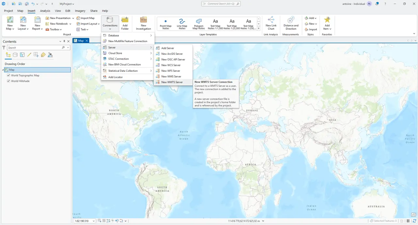Screen dimensions: 418x225
Task: Click the Contents search field
Action: [34, 48]
